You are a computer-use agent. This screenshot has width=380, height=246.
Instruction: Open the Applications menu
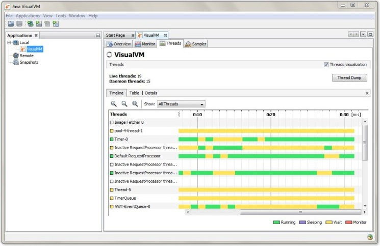[28, 16]
